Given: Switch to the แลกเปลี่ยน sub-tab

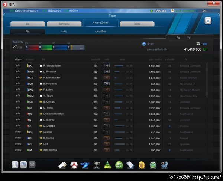Looking at the screenshot, I should point(101,32).
